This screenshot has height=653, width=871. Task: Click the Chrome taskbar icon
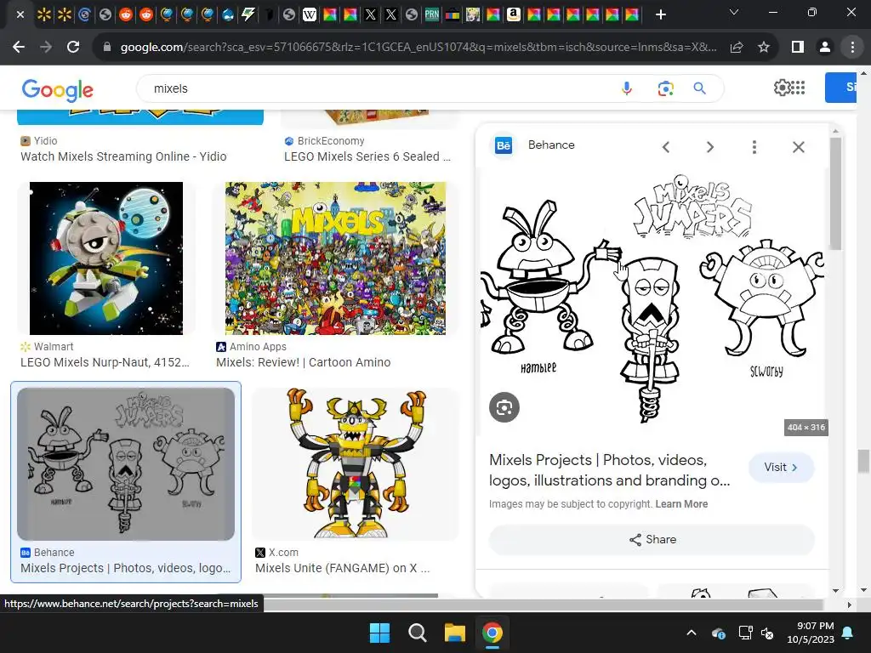click(x=492, y=633)
